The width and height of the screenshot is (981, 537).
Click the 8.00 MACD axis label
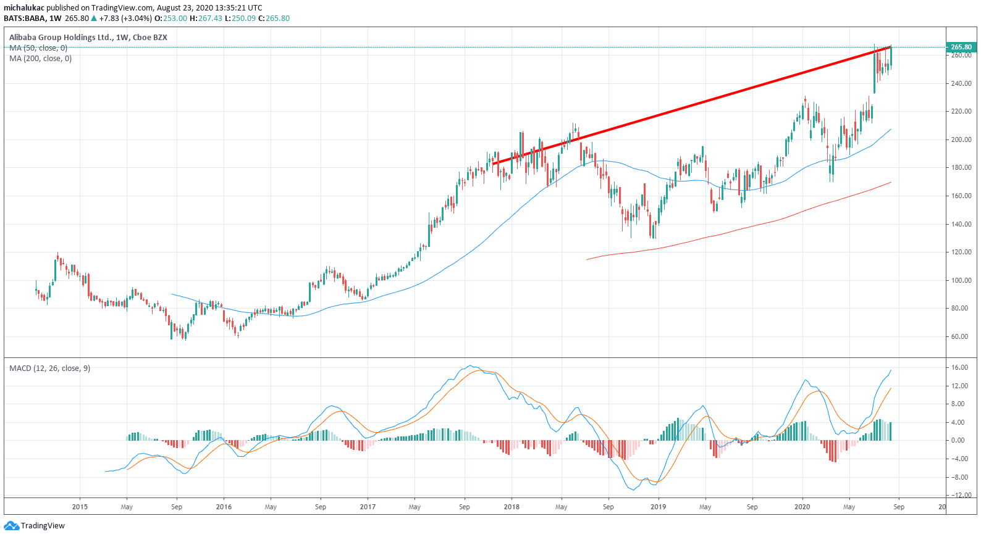pyautogui.click(x=958, y=404)
